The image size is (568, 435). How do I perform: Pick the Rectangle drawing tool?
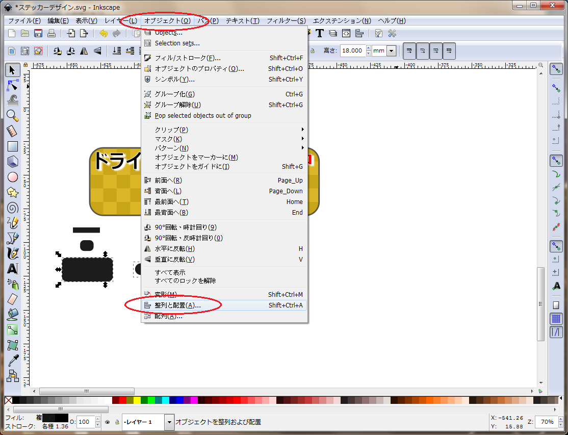coord(12,146)
